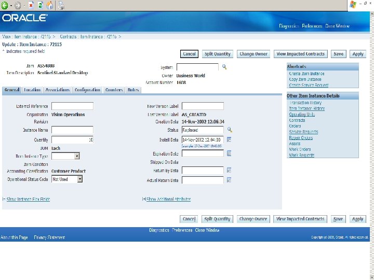
Task: Open the Contracts details link
Action: point(297,120)
